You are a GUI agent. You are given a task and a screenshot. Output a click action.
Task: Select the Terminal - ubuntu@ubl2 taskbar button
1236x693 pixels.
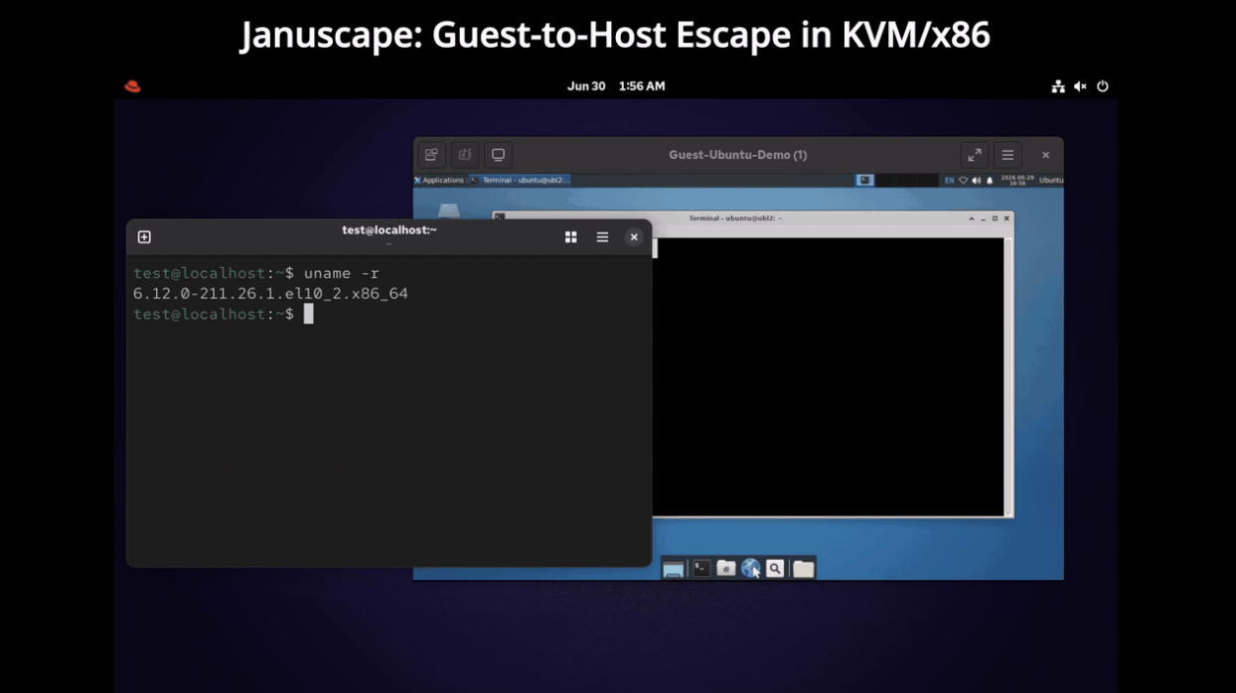pyautogui.click(x=520, y=181)
